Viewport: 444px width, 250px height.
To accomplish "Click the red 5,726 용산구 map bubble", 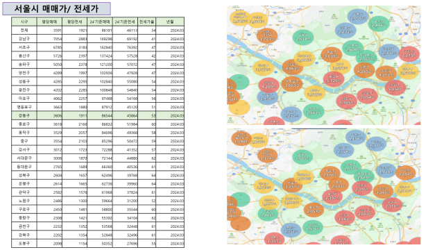I will point(334,78).
